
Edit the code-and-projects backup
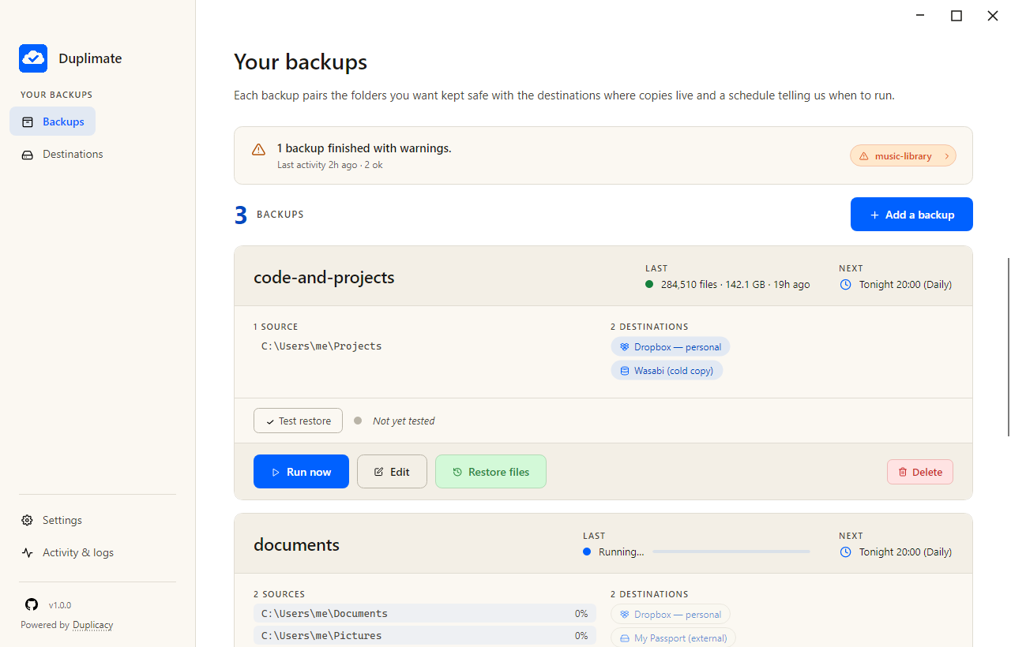click(392, 472)
